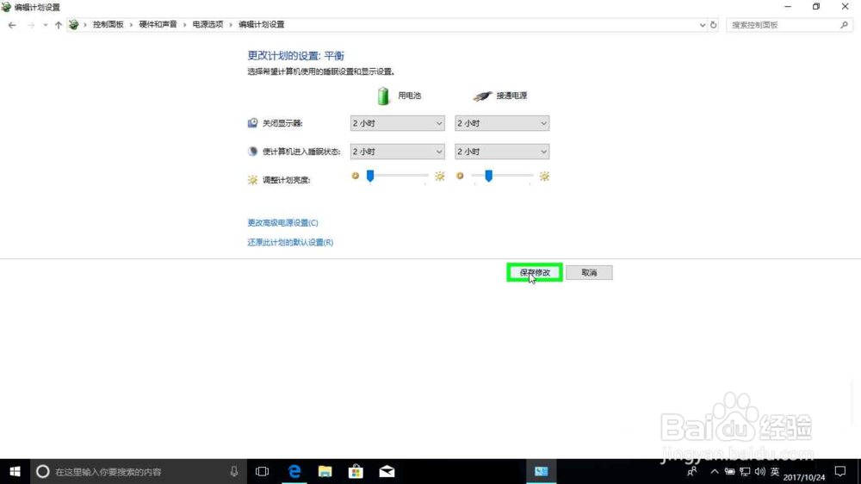The image size is (861, 484).
Task: Click the battery brightness slider thumb
Action: click(370, 176)
